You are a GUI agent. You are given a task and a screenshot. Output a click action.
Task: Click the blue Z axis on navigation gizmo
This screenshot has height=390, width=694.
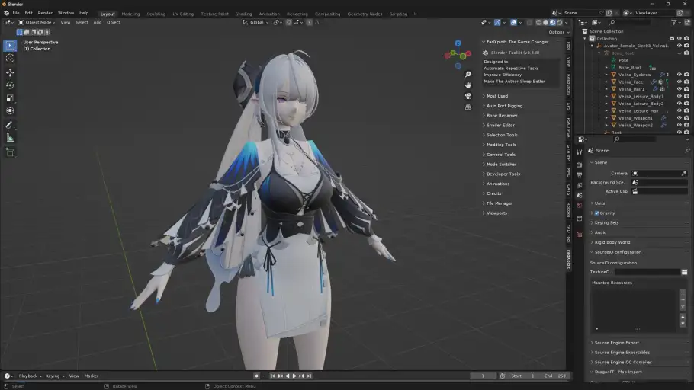coord(458,43)
